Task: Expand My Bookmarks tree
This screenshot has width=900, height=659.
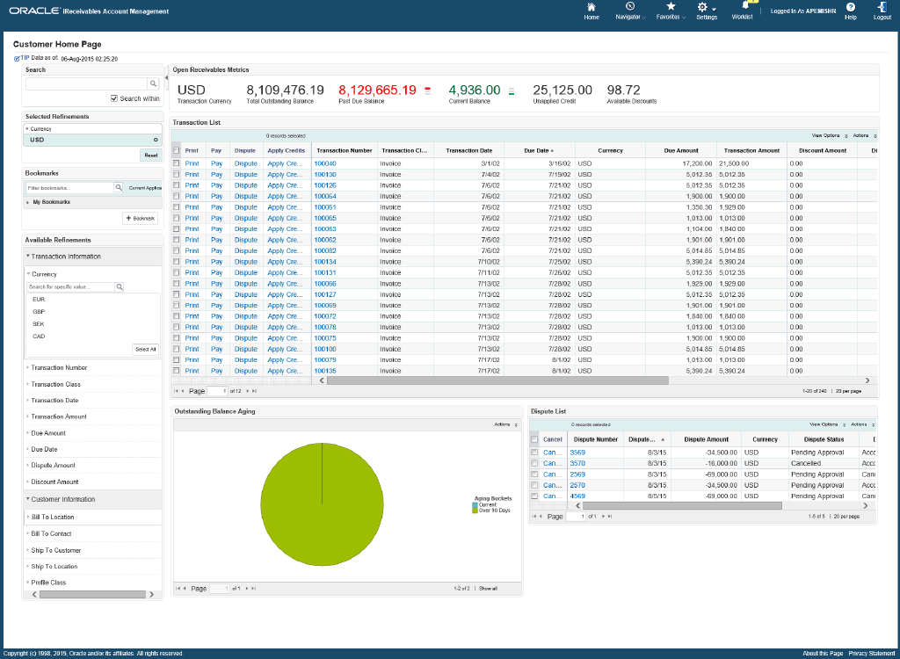Action: click(x=27, y=202)
